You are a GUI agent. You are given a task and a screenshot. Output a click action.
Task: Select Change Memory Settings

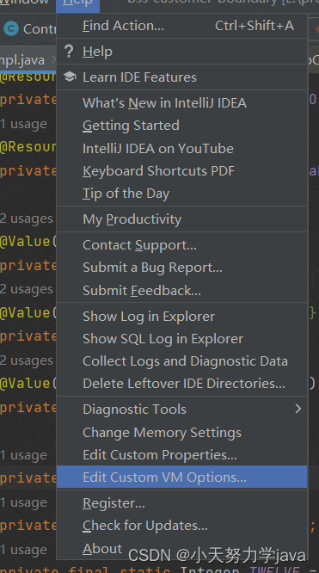point(182,432)
